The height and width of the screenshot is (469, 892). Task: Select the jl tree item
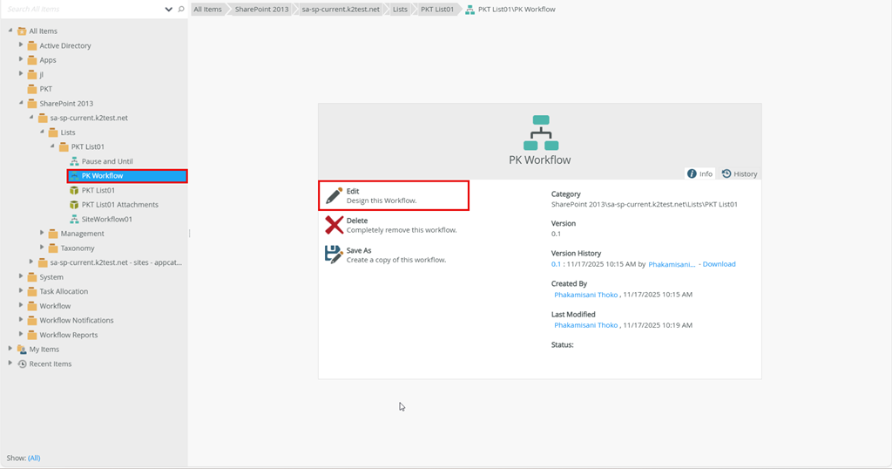41,75
